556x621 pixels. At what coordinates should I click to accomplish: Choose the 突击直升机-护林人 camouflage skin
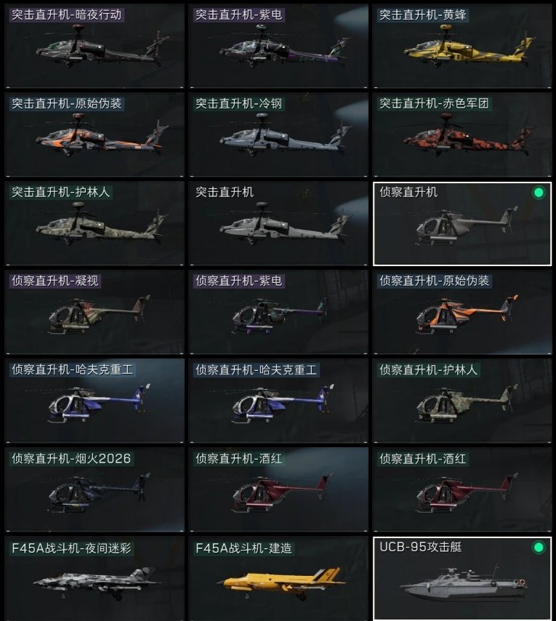click(94, 223)
